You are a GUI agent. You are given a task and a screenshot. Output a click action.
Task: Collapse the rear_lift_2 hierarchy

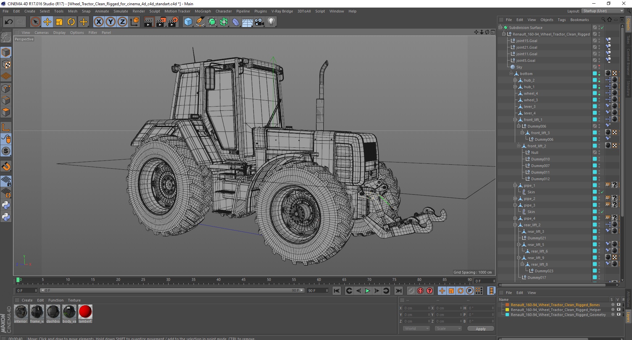tap(515, 225)
